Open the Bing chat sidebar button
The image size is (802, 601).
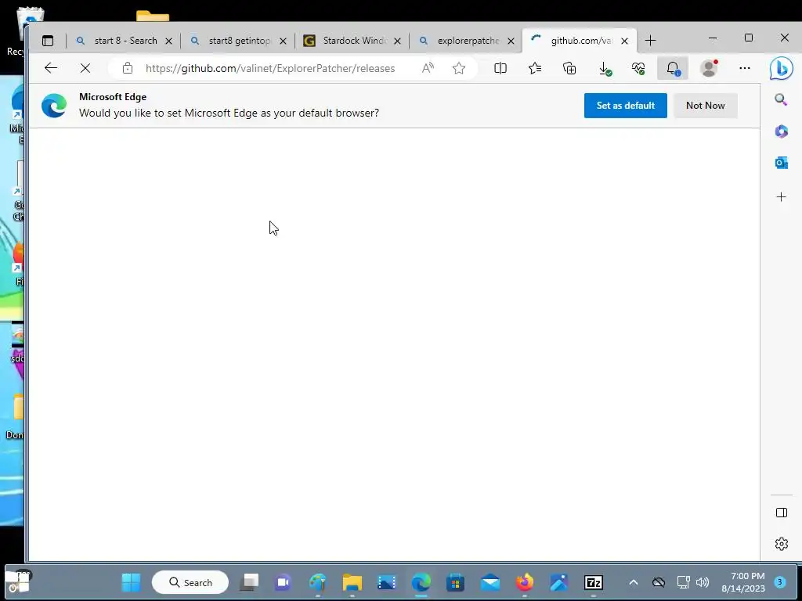click(781, 68)
